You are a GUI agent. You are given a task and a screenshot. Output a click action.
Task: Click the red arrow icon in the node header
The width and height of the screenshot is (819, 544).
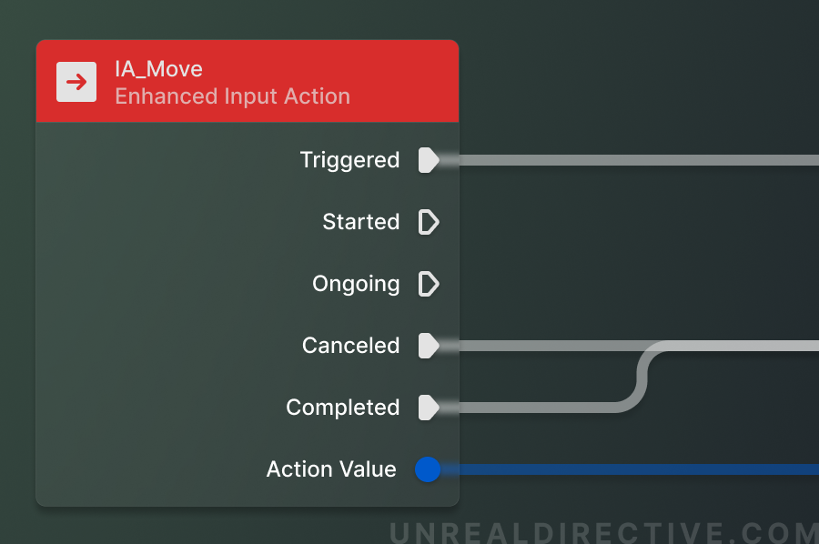click(x=76, y=81)
